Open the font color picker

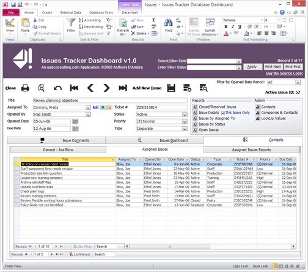click(231, 33)
